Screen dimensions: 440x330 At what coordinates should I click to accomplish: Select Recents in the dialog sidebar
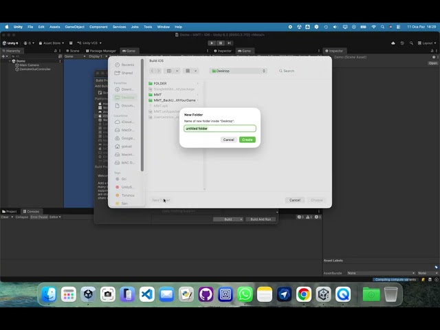[125, 65]
